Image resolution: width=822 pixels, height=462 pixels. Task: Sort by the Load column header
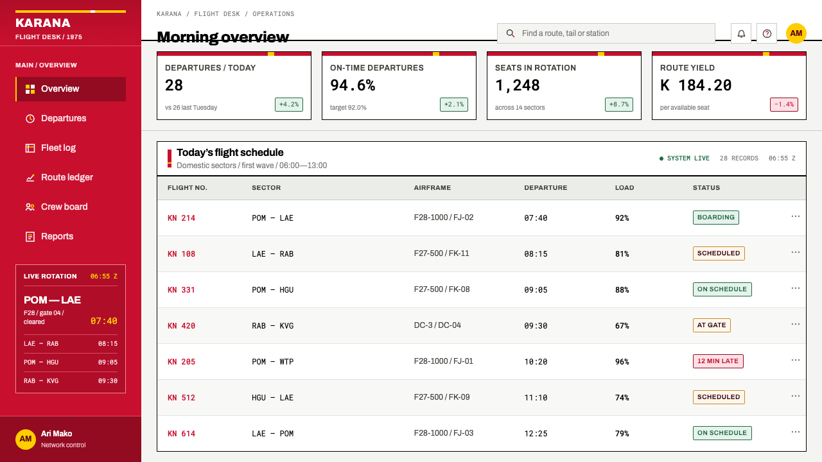tap(624, 188)
